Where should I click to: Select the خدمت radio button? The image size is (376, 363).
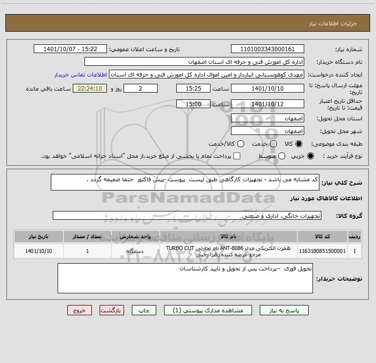tap(273, 144)
